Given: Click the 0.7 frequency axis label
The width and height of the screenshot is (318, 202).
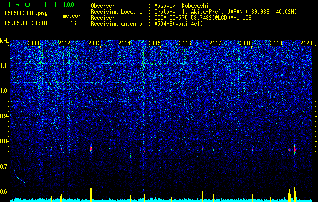Looking at the screenshot, I should coord(5,167).
